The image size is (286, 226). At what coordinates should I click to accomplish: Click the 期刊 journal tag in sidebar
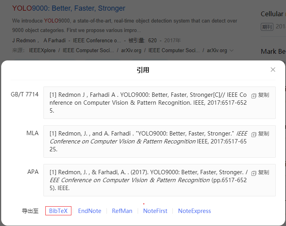pyautogui.click(x=267, y=27)
